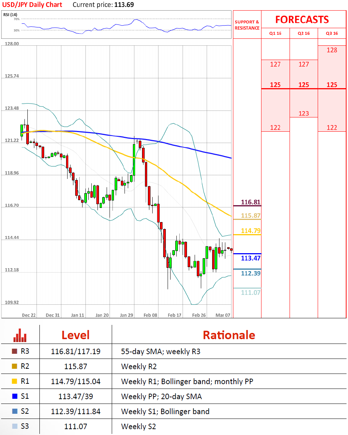The height and width of the screenshot is (435, 348).
Task: Click the bold 125 value under Q3 16
Action: click(332, 85)
